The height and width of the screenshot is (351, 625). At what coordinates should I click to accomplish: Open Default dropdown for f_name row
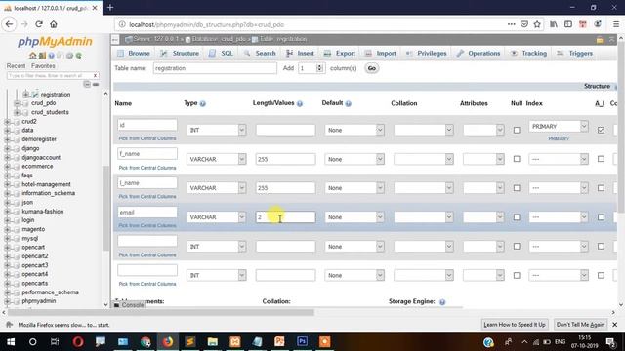click(354, 159)
